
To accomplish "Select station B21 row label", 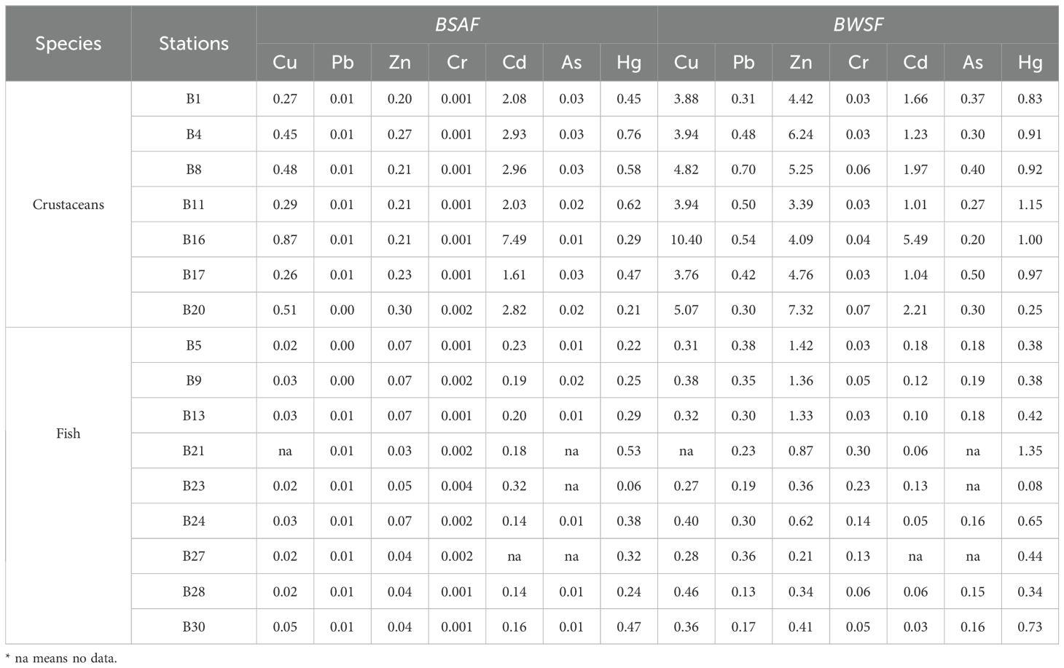I will tap(194, 451).
